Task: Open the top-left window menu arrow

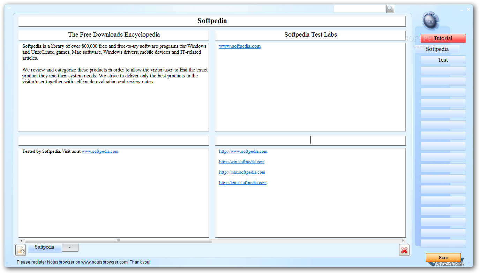Action: coord(9,8)
